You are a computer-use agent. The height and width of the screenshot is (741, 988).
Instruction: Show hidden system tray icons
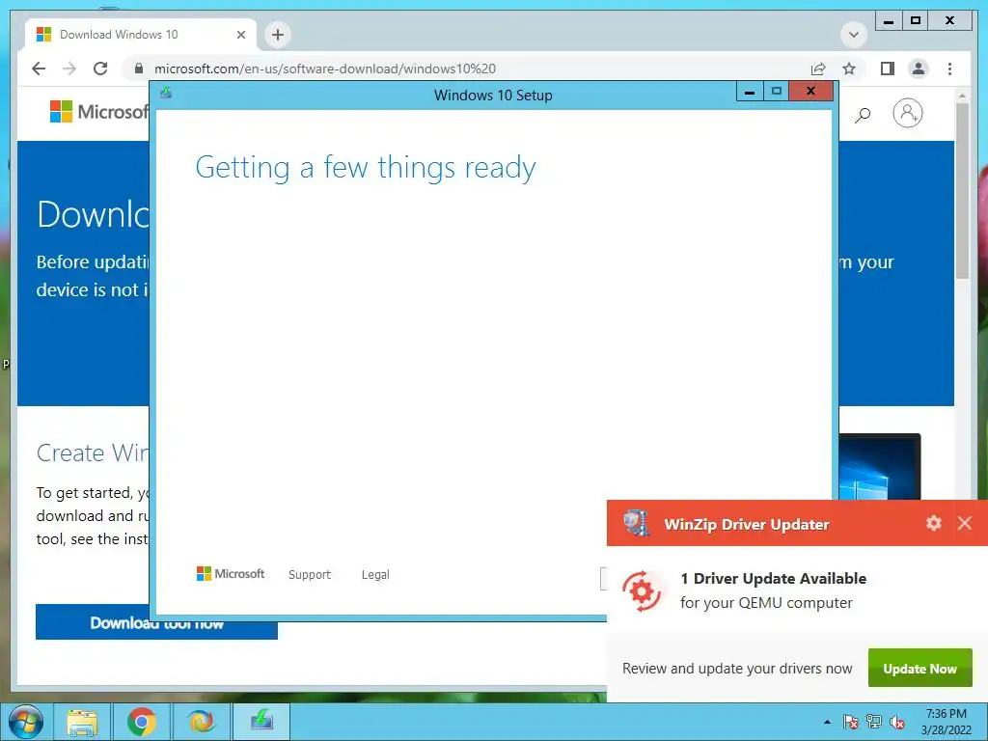click(827, 722)
